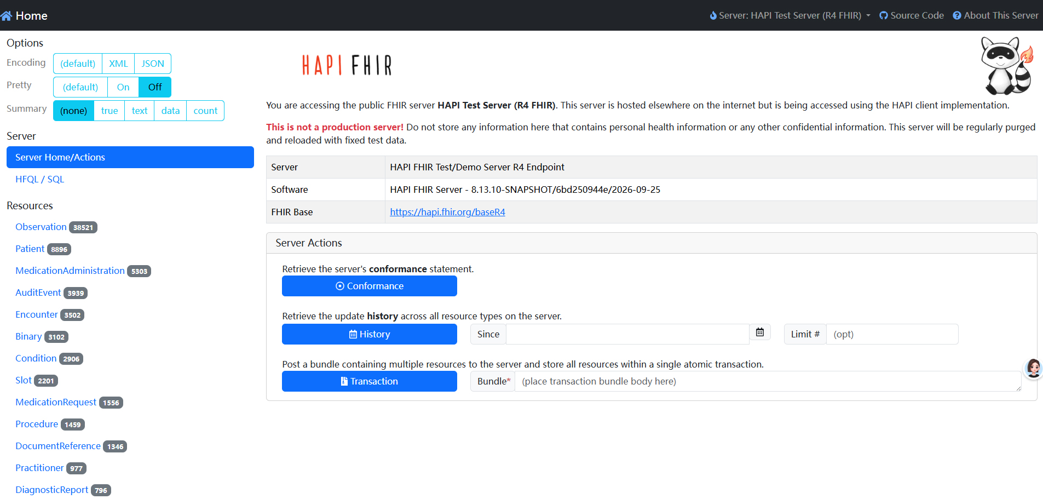Follow the hapi.fhir.org/baseR4 link

(x=447, y=212)
